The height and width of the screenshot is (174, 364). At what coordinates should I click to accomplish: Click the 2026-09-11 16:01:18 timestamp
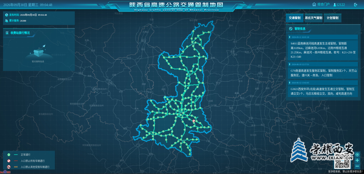[300, 37]
